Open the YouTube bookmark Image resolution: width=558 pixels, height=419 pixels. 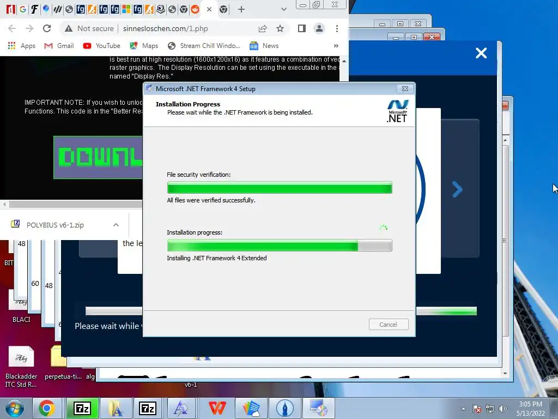pos(102,46)
